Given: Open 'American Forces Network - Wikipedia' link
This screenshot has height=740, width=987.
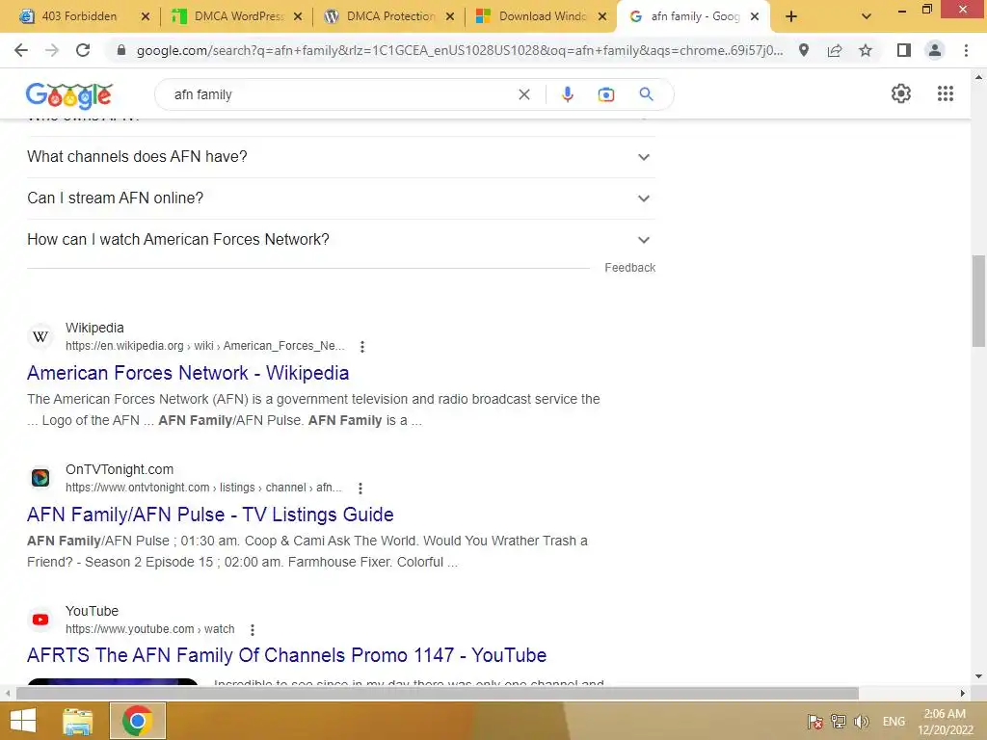Looking at the screenshot, I should tap(188, 373).
